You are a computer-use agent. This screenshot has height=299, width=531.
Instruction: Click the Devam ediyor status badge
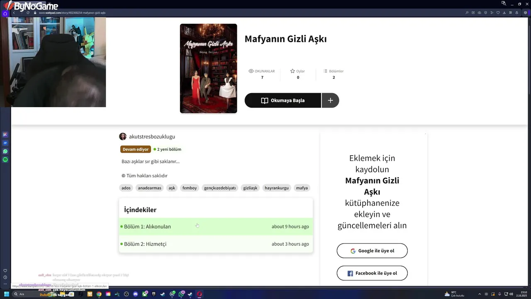(136, 149)
